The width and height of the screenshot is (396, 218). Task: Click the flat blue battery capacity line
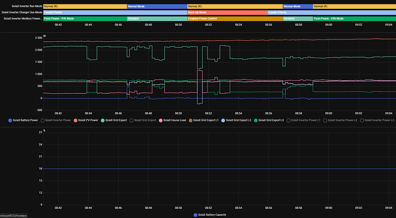219,169
